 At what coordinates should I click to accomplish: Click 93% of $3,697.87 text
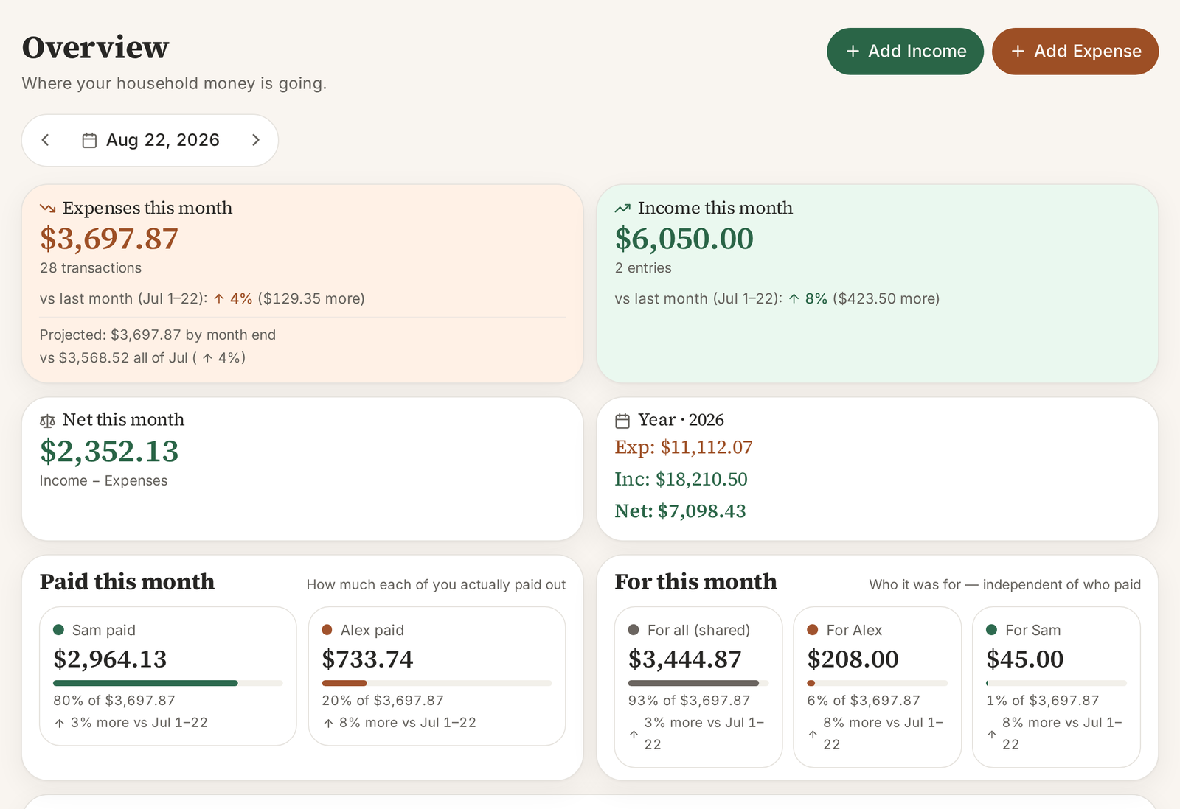[690, 701]
